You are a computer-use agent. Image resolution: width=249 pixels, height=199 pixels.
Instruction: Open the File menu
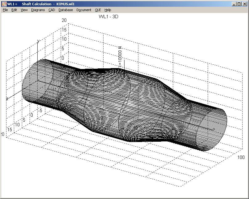tap(5, 10)
